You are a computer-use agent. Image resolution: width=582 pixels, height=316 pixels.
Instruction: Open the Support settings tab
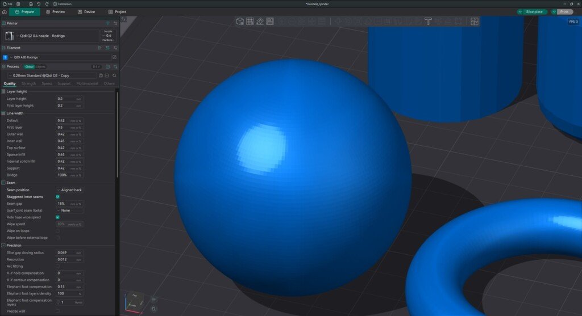[64, 84]
